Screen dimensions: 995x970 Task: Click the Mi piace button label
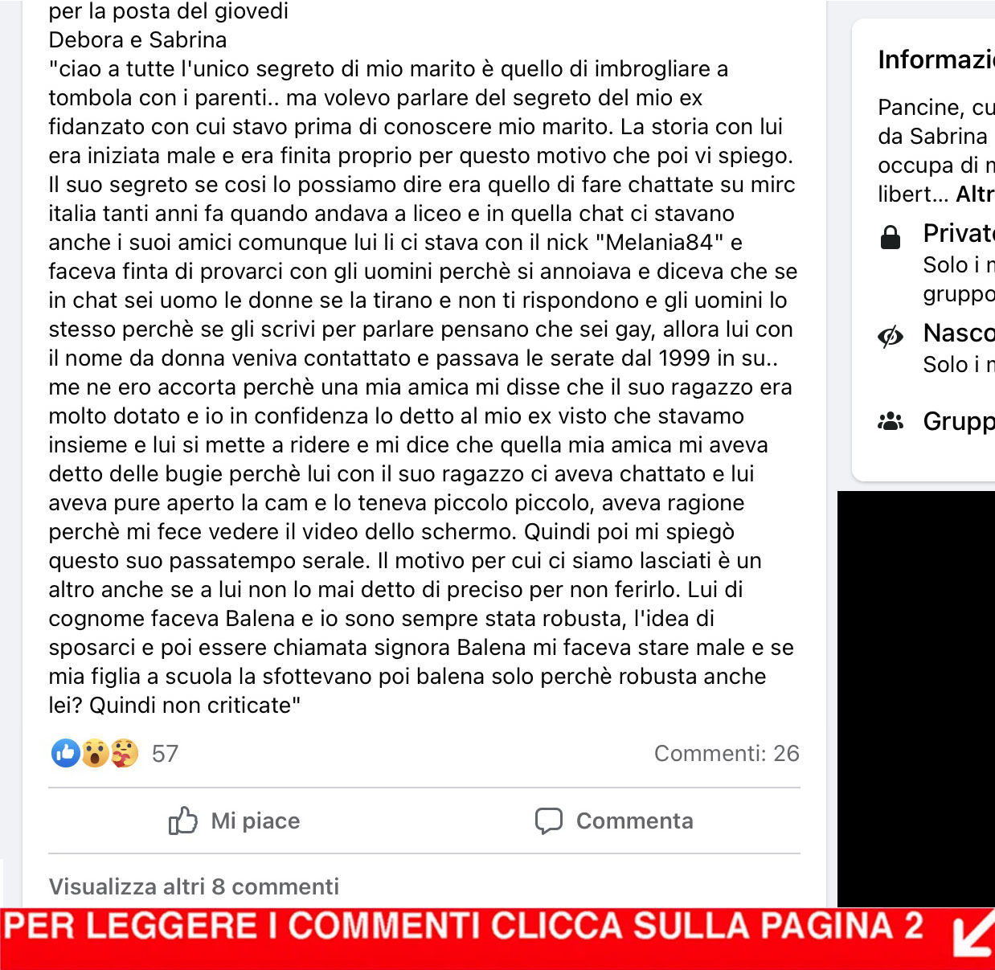coord(256,821)
